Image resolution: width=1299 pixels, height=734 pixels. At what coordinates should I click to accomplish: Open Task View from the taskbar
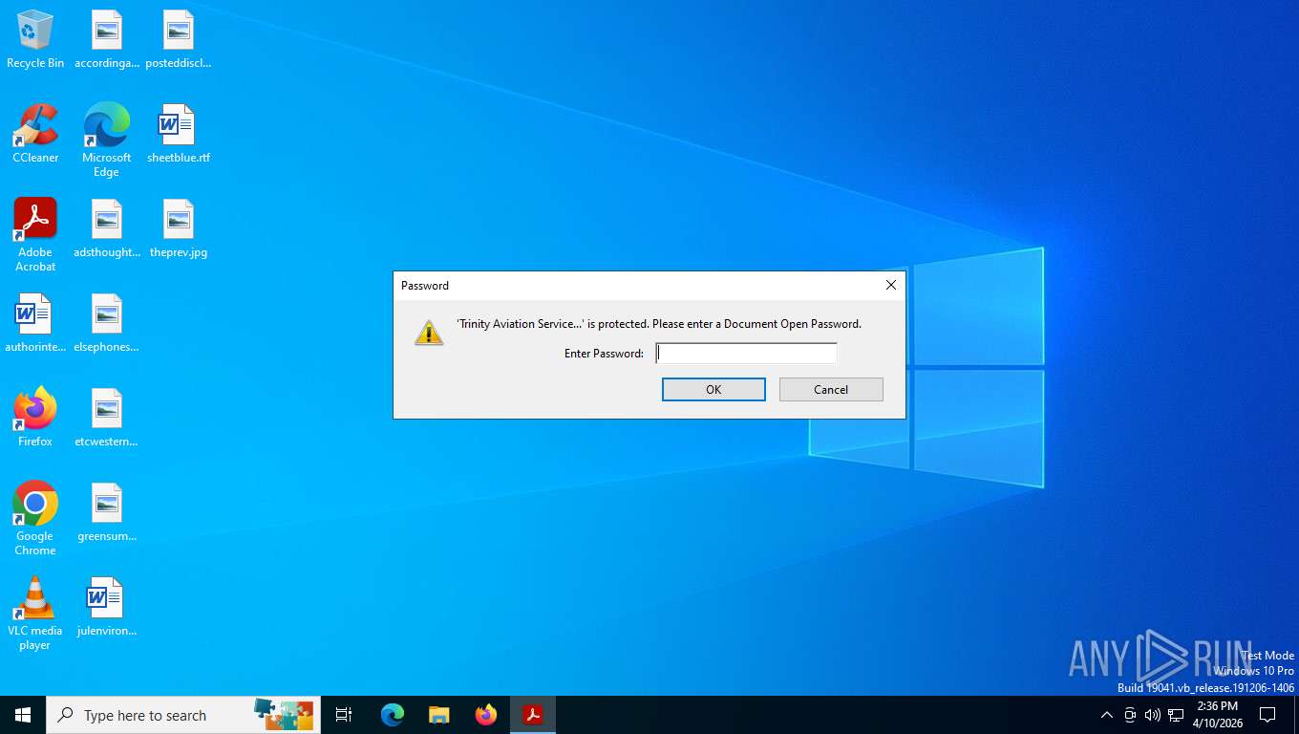[x=344, y=715]
